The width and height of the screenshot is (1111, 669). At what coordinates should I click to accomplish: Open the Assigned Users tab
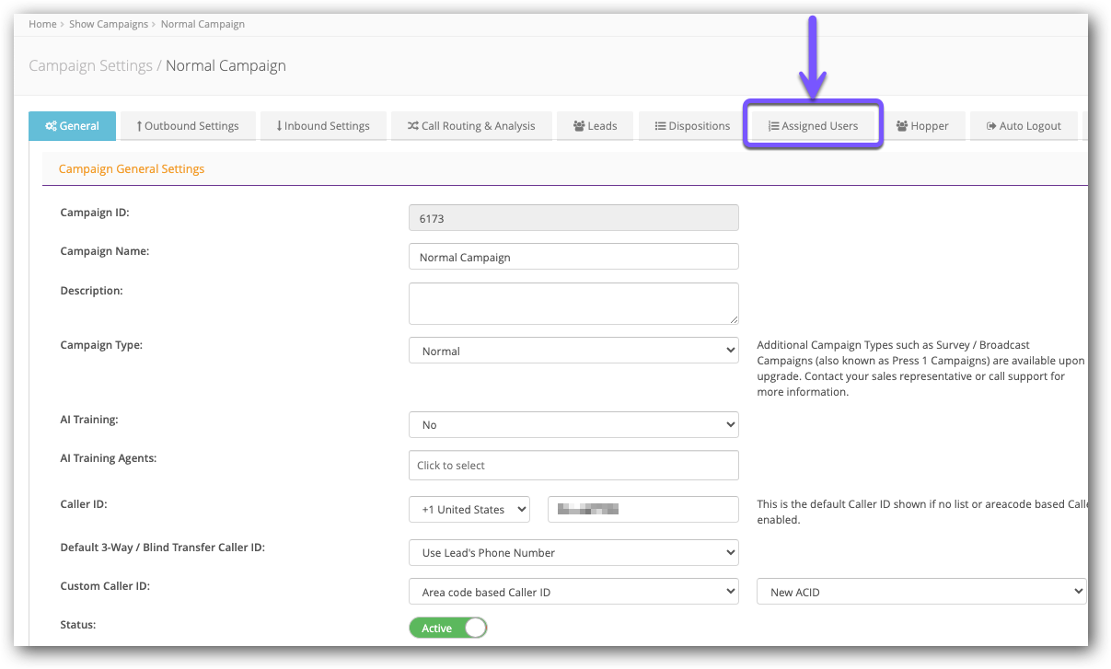pyautogui.click(x=813, y=126)
